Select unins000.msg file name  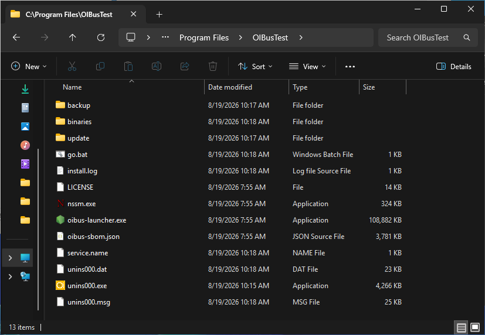point(89,302)
